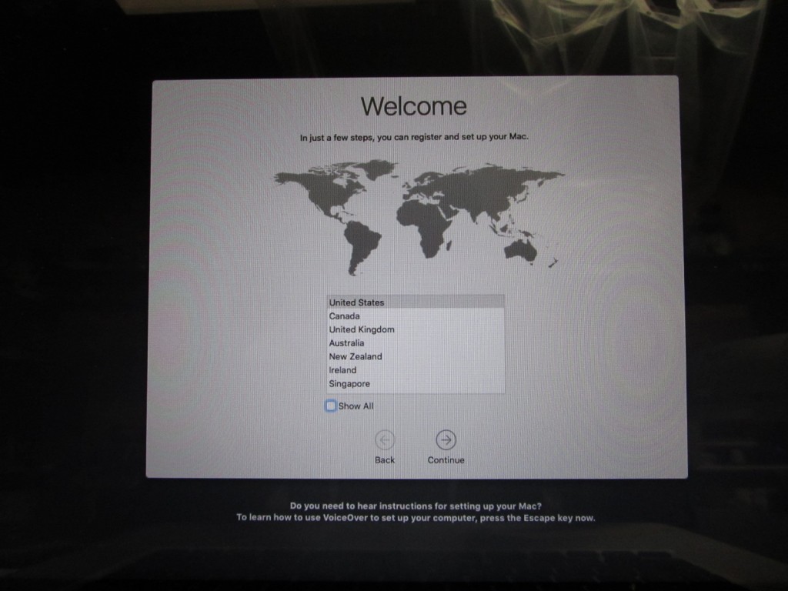Click the 'Do you need to hear instructions' text

(x=416, y=506)
